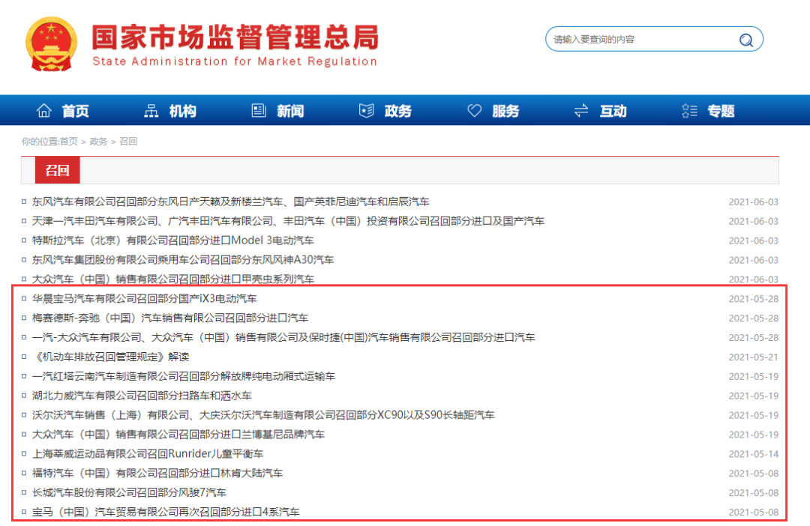The height and width of the screenshot is (526, 810).
Task: Open the 政务 navigation menu
Action: coord(397,111)
